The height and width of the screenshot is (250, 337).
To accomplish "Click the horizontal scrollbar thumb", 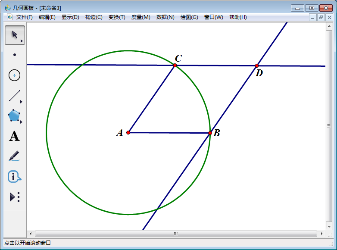I will (175, 234).
